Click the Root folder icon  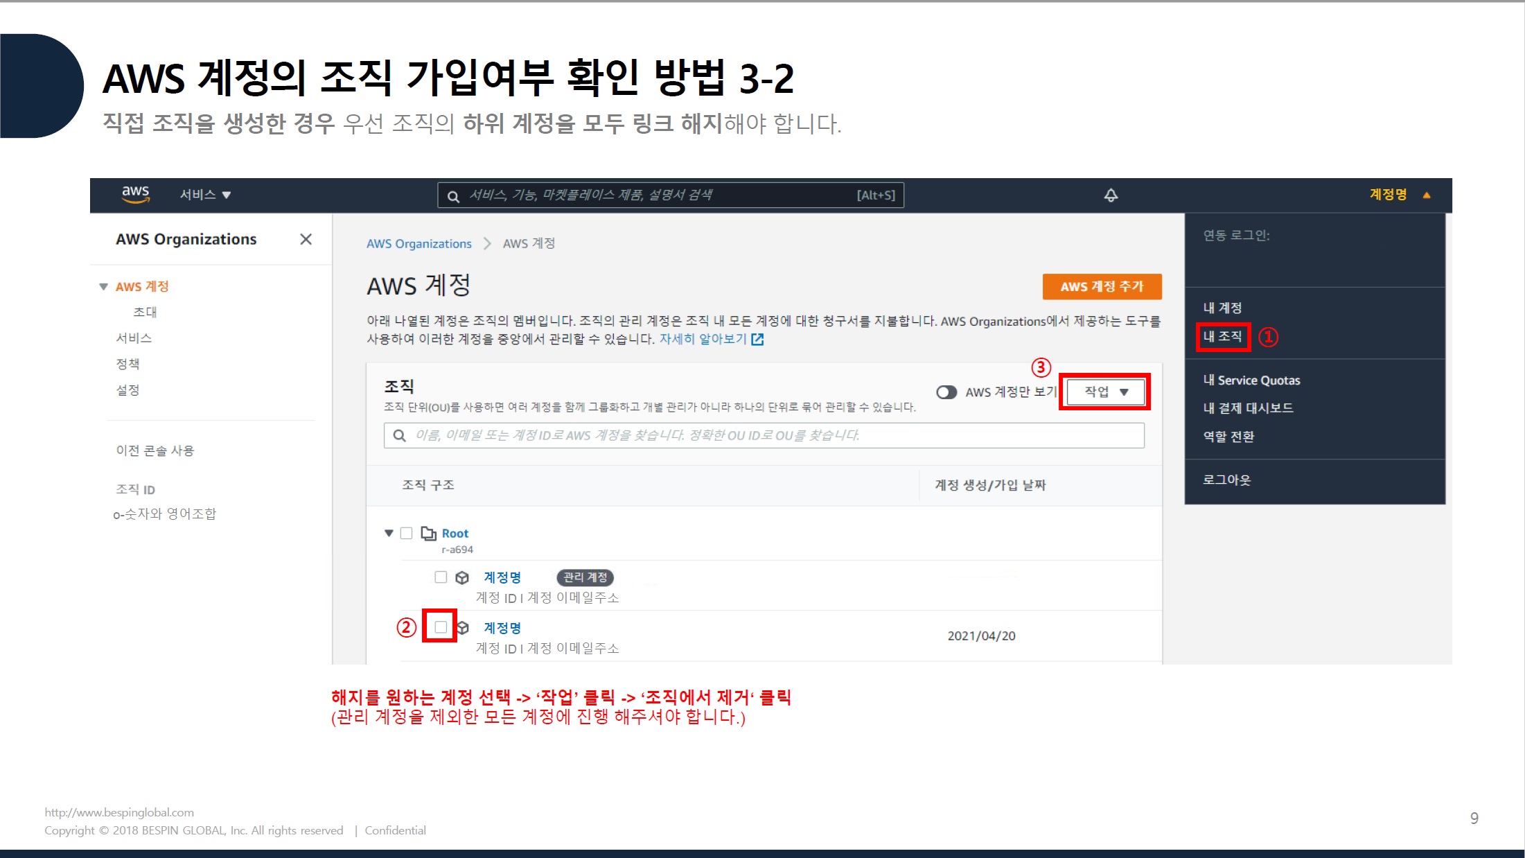pos(429,533)
